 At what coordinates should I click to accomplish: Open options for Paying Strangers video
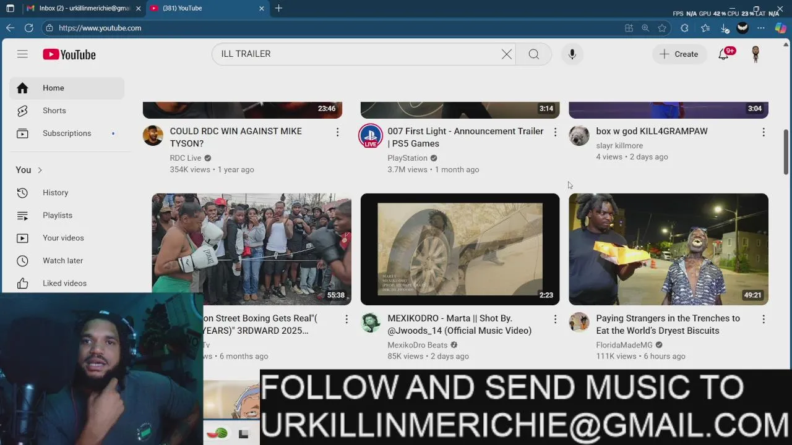click(x=764, y=320)
